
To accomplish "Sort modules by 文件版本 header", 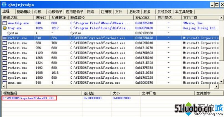I will pyautogui.click(x=209, y=93).
